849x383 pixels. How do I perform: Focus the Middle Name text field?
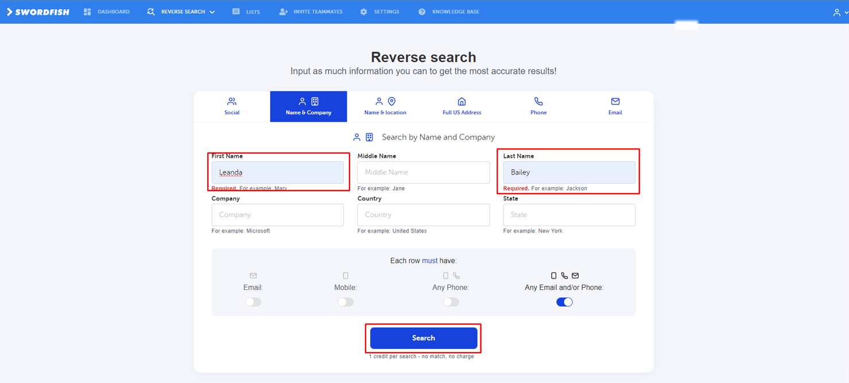423,172
